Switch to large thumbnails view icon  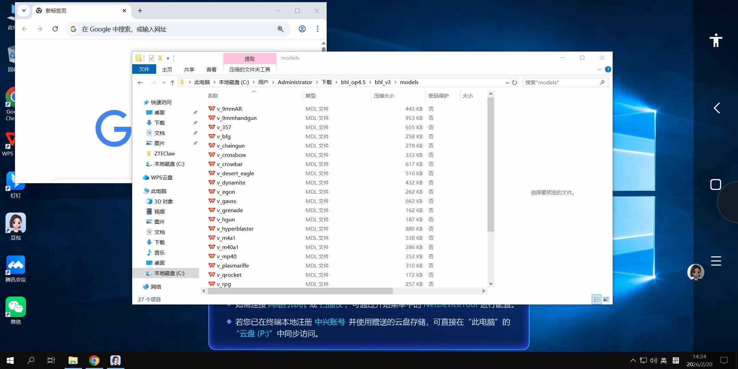(606, 299)
